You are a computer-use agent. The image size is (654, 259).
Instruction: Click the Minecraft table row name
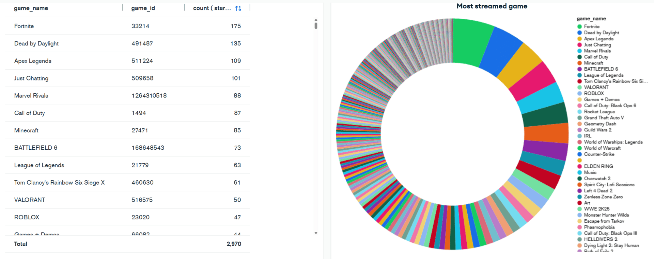[26, 130]
